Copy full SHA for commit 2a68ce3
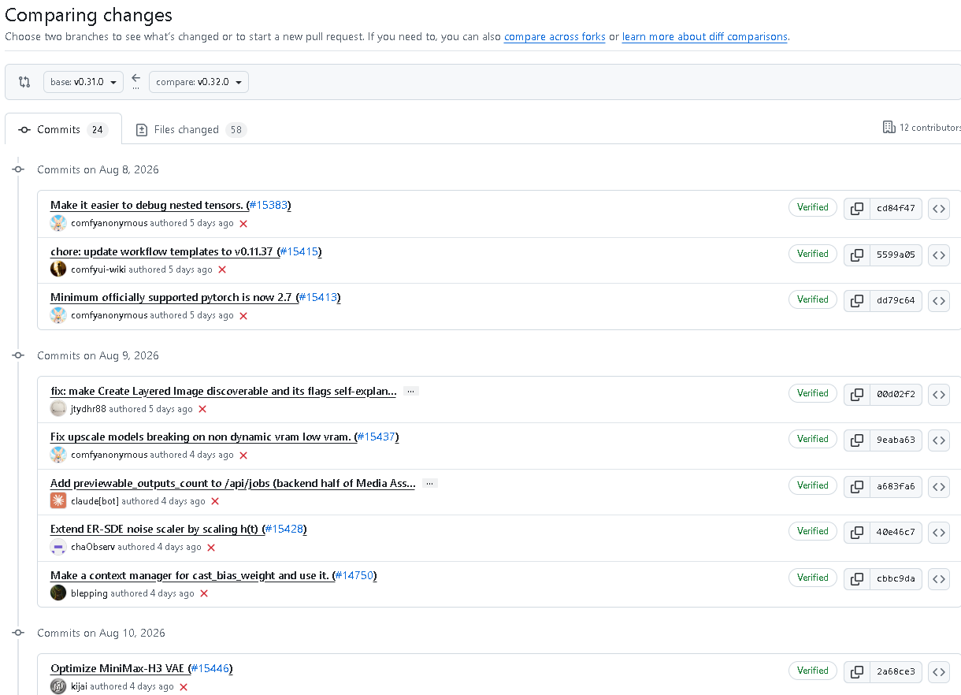961x695 pixels. point(857,672)
